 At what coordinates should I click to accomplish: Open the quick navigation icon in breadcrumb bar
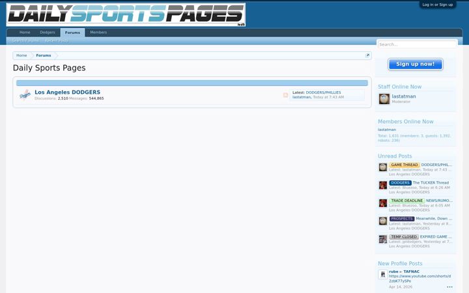tap(367, 55)
